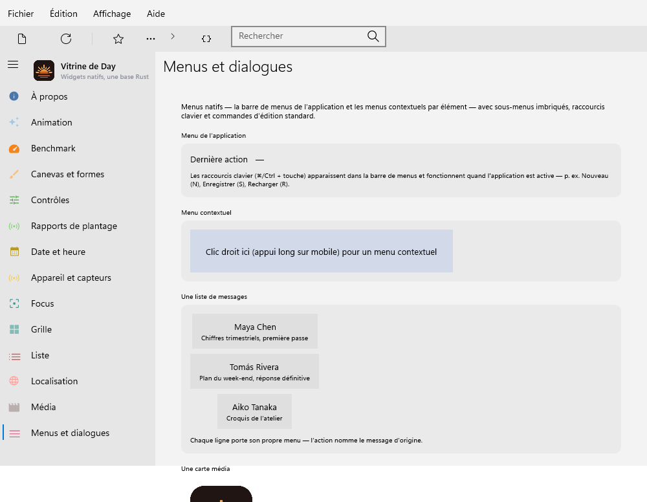Click the reload icon in toolbar
Image resolution: width=647 pixels, height=502 pixels.
coord(66,39)
